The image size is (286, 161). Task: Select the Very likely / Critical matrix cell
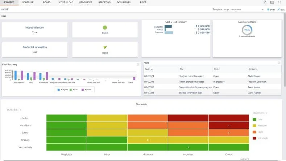(x=229, y=125)
